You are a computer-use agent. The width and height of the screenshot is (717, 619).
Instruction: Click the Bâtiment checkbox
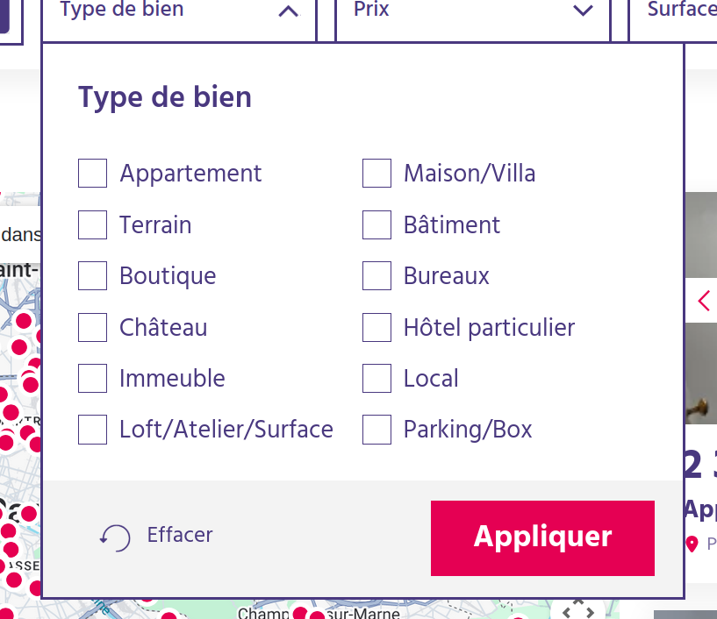pos(376,225)
